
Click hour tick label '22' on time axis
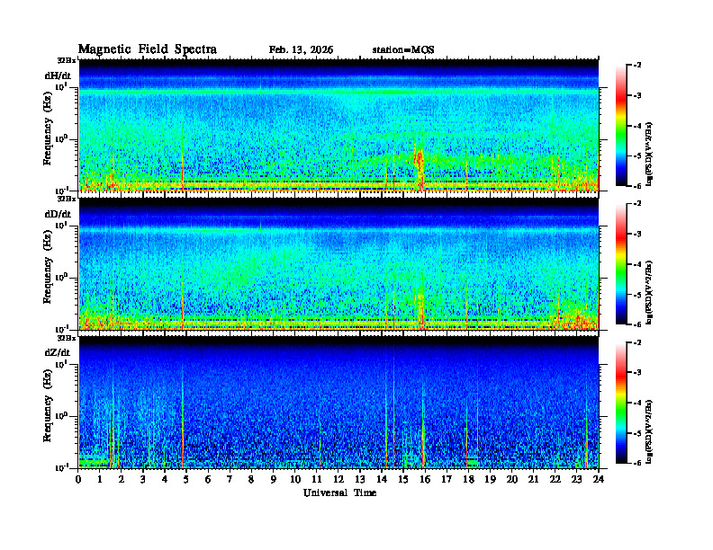[x=555, y=480]
